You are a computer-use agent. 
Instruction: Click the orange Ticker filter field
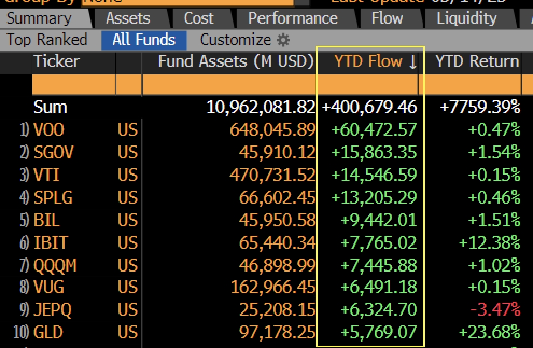click(x=74, y=84)
